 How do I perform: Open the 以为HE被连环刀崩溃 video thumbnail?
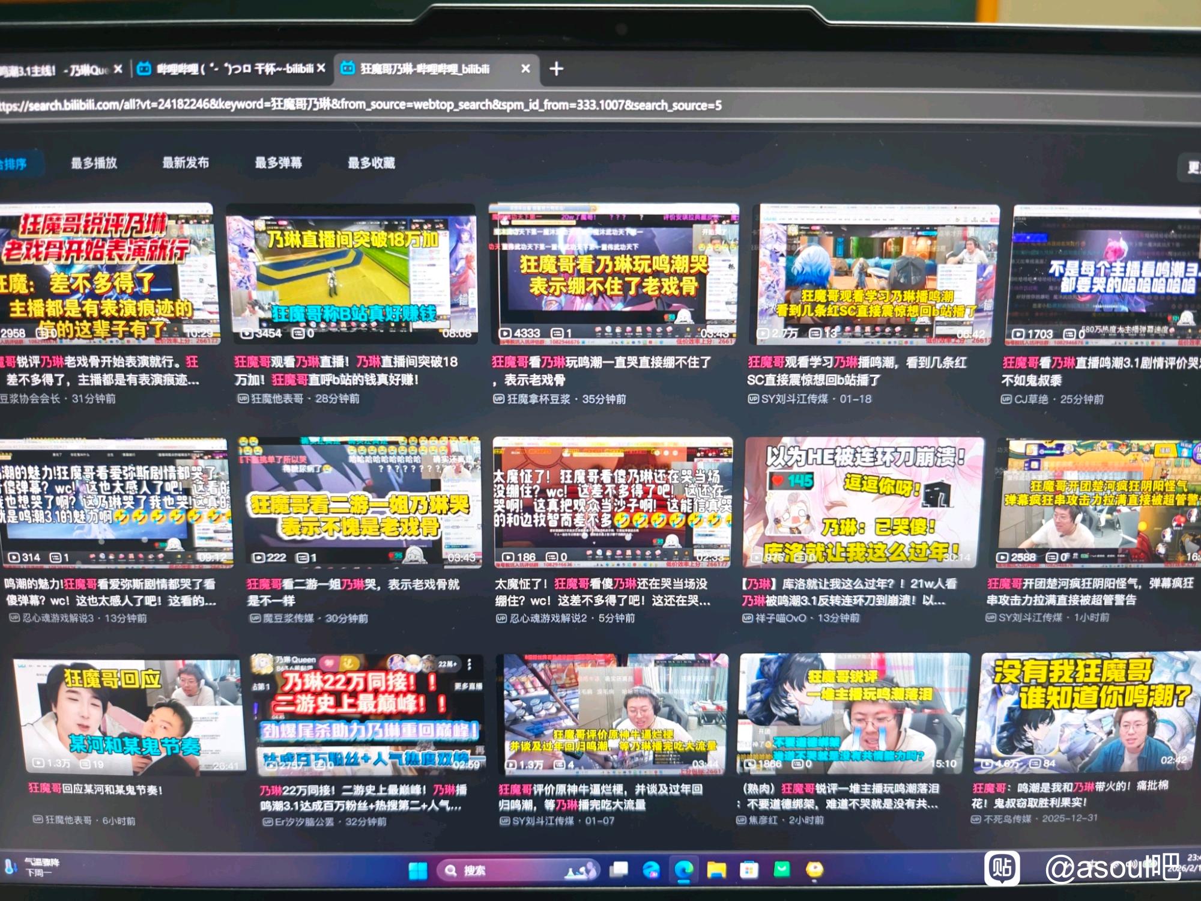point(864,502)
